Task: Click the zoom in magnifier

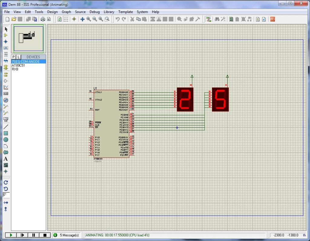Action: (88, 19)
